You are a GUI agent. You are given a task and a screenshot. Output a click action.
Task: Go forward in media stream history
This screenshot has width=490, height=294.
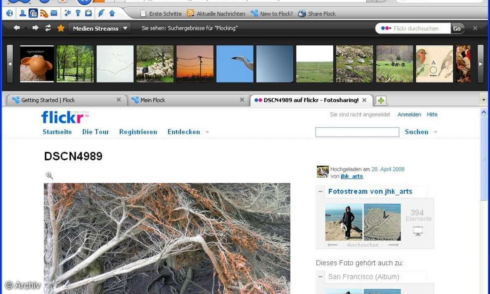click(36, 28)
